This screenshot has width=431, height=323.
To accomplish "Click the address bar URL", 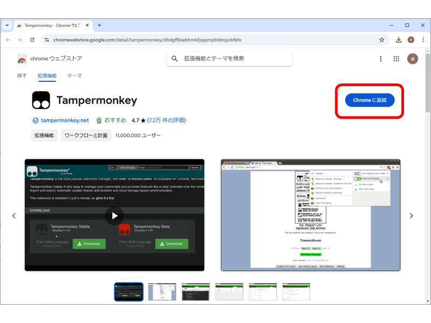I will click(x=147, y=40).
